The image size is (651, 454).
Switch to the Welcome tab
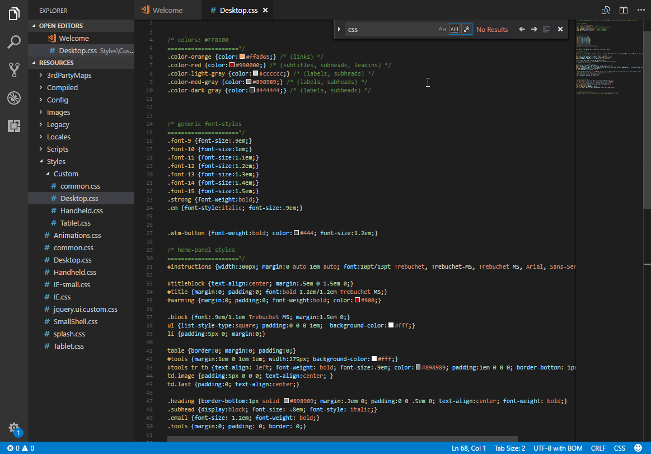pyautogui.click(x=167, y=10)
